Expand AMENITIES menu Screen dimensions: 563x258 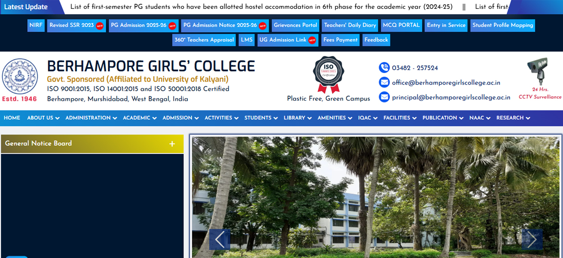tap(335, 118)
